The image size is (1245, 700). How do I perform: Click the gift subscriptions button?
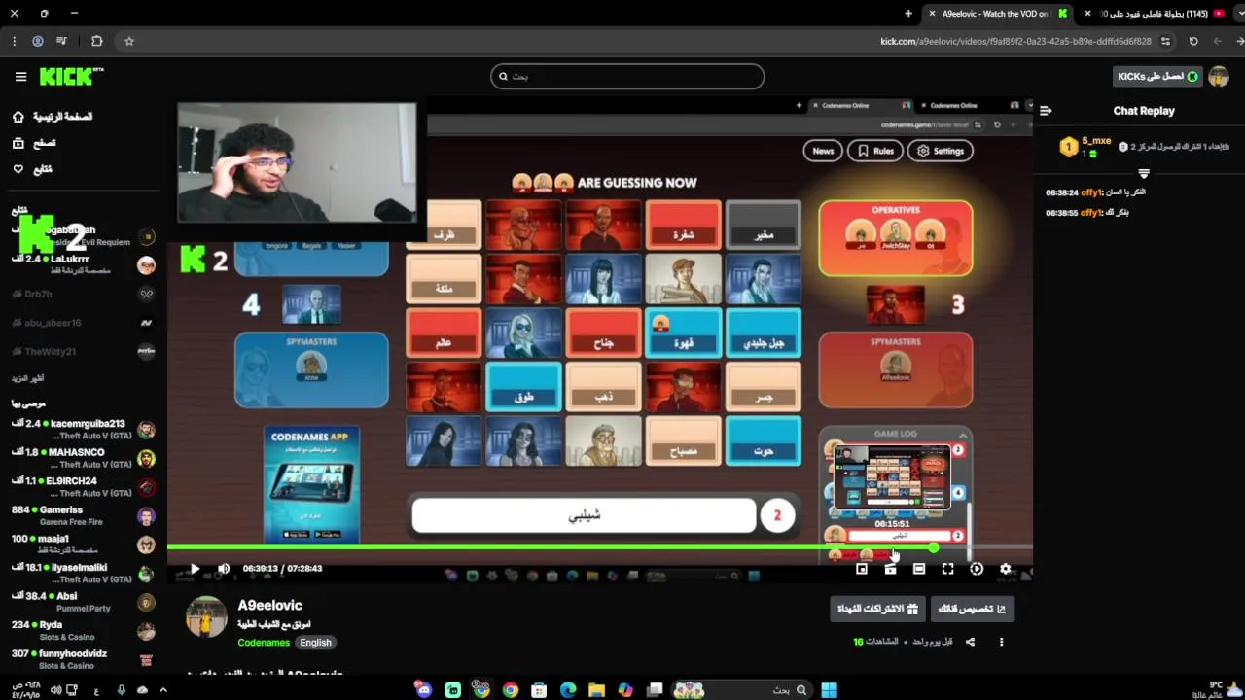[x=877, y=609]
